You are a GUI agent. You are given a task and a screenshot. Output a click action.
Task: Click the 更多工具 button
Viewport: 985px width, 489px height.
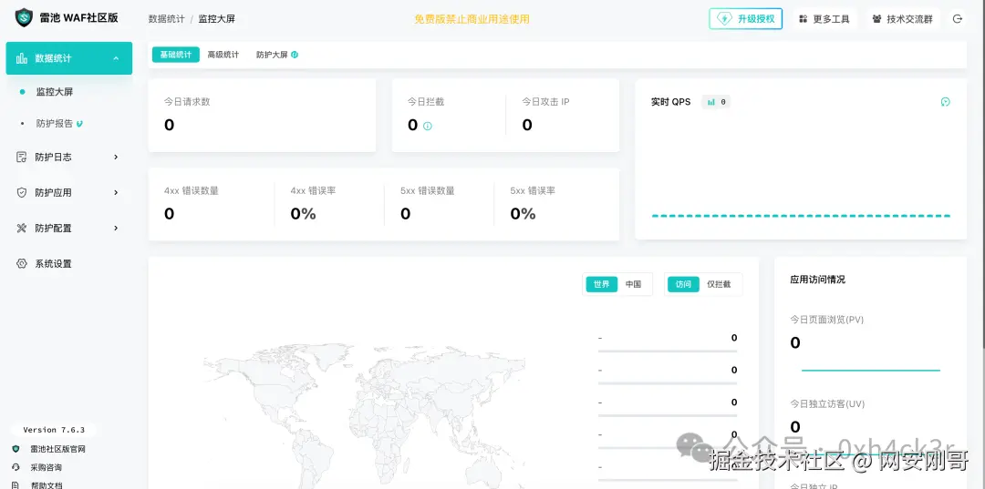click(x=824, y=19)
